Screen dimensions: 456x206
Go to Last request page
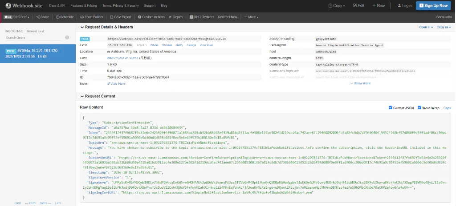(x=58, y=203)
